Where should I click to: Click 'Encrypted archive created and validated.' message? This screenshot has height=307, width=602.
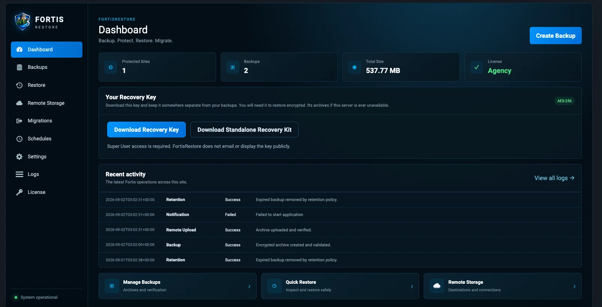point(293,245)
